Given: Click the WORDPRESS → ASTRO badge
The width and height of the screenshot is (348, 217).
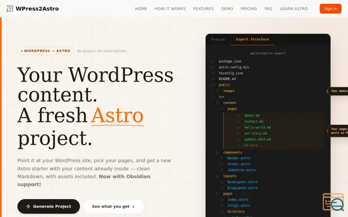Looking at the screenshot, I should click(x=46, y=51).
